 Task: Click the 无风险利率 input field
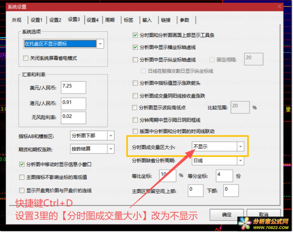[x=73, y=118]
